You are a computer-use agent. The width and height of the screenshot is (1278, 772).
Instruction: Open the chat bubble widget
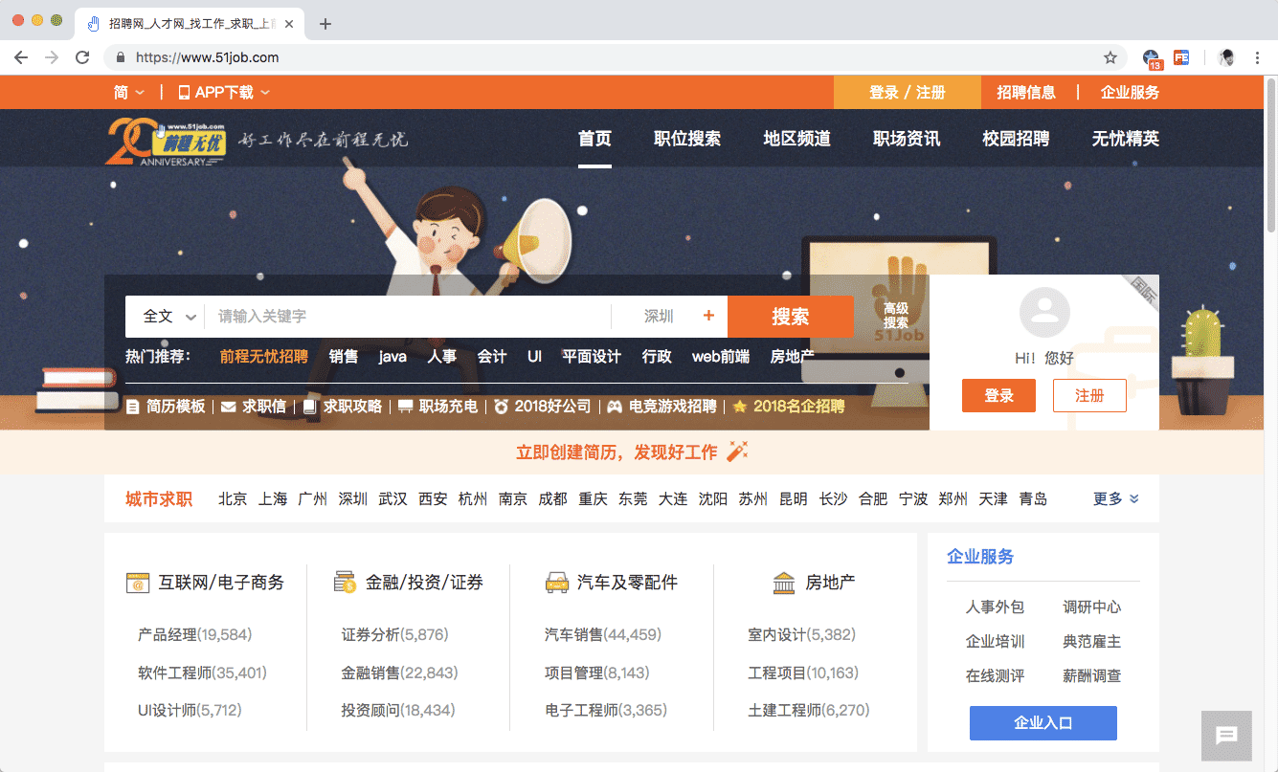1226,736
